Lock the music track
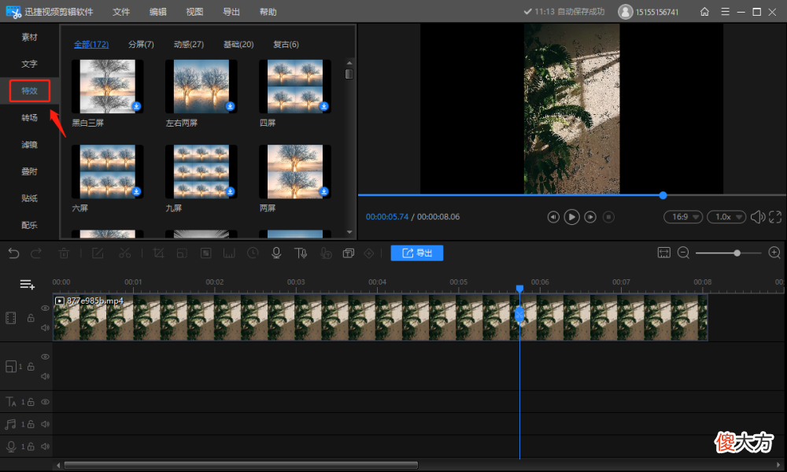787x472 pixels. click(31, 424)
